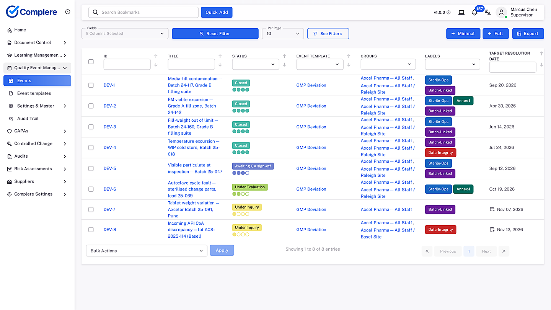The width and height of the screenshot is (551, 310).
Task: Expand the Document Control menu
Action: point(37,42)
